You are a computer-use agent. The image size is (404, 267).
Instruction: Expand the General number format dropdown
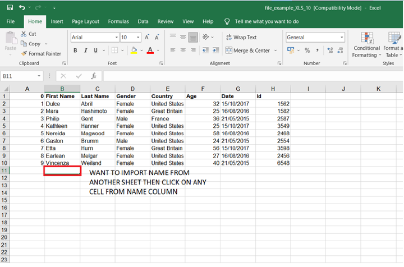[x=341, y=38]
